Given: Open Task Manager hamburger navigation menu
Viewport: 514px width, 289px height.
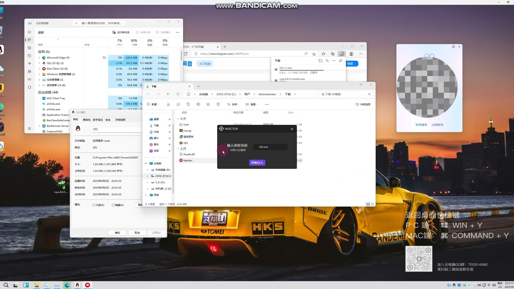Looking at the screenshot, I should 29,32.
